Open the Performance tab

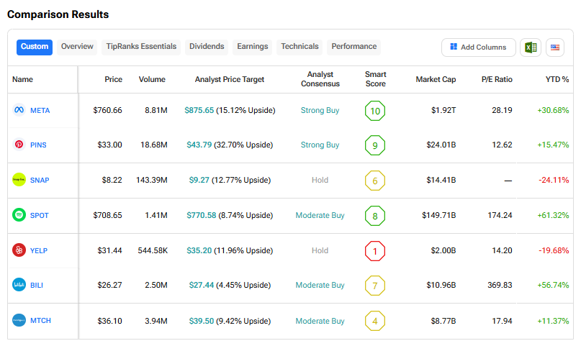tap(354, 47)
